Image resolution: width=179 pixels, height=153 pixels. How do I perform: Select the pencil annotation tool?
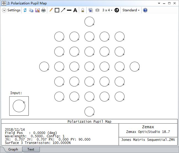tap(51, 10)
